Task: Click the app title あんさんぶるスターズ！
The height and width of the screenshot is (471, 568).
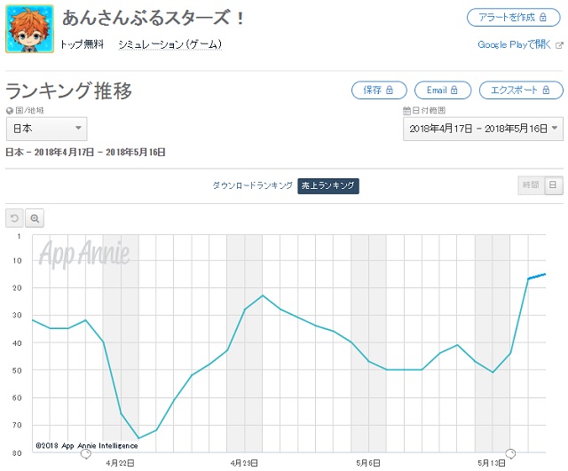Action: [154, 18]
